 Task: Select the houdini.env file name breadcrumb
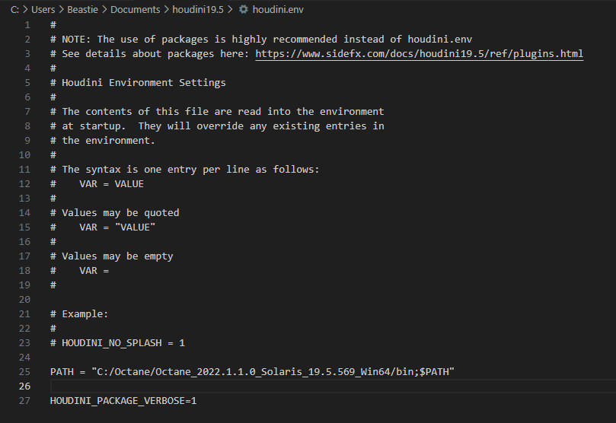pos(279,10)
